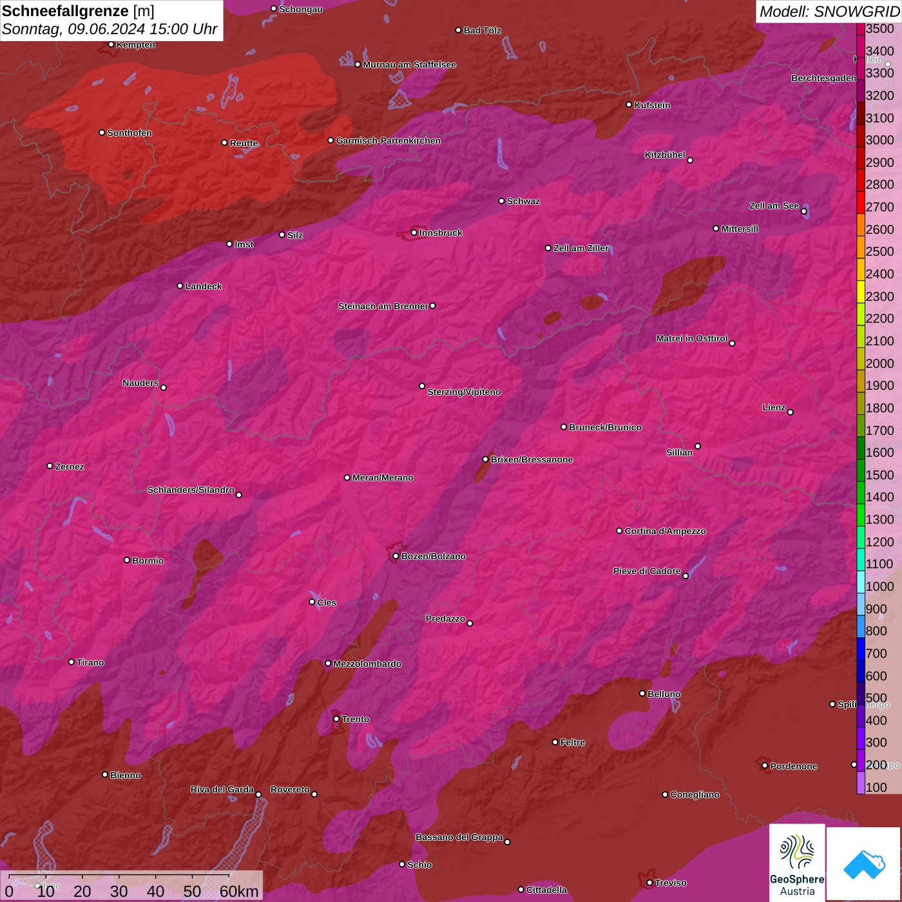
Task: Click the Innsbruck city marker dot
Action: 414,233
